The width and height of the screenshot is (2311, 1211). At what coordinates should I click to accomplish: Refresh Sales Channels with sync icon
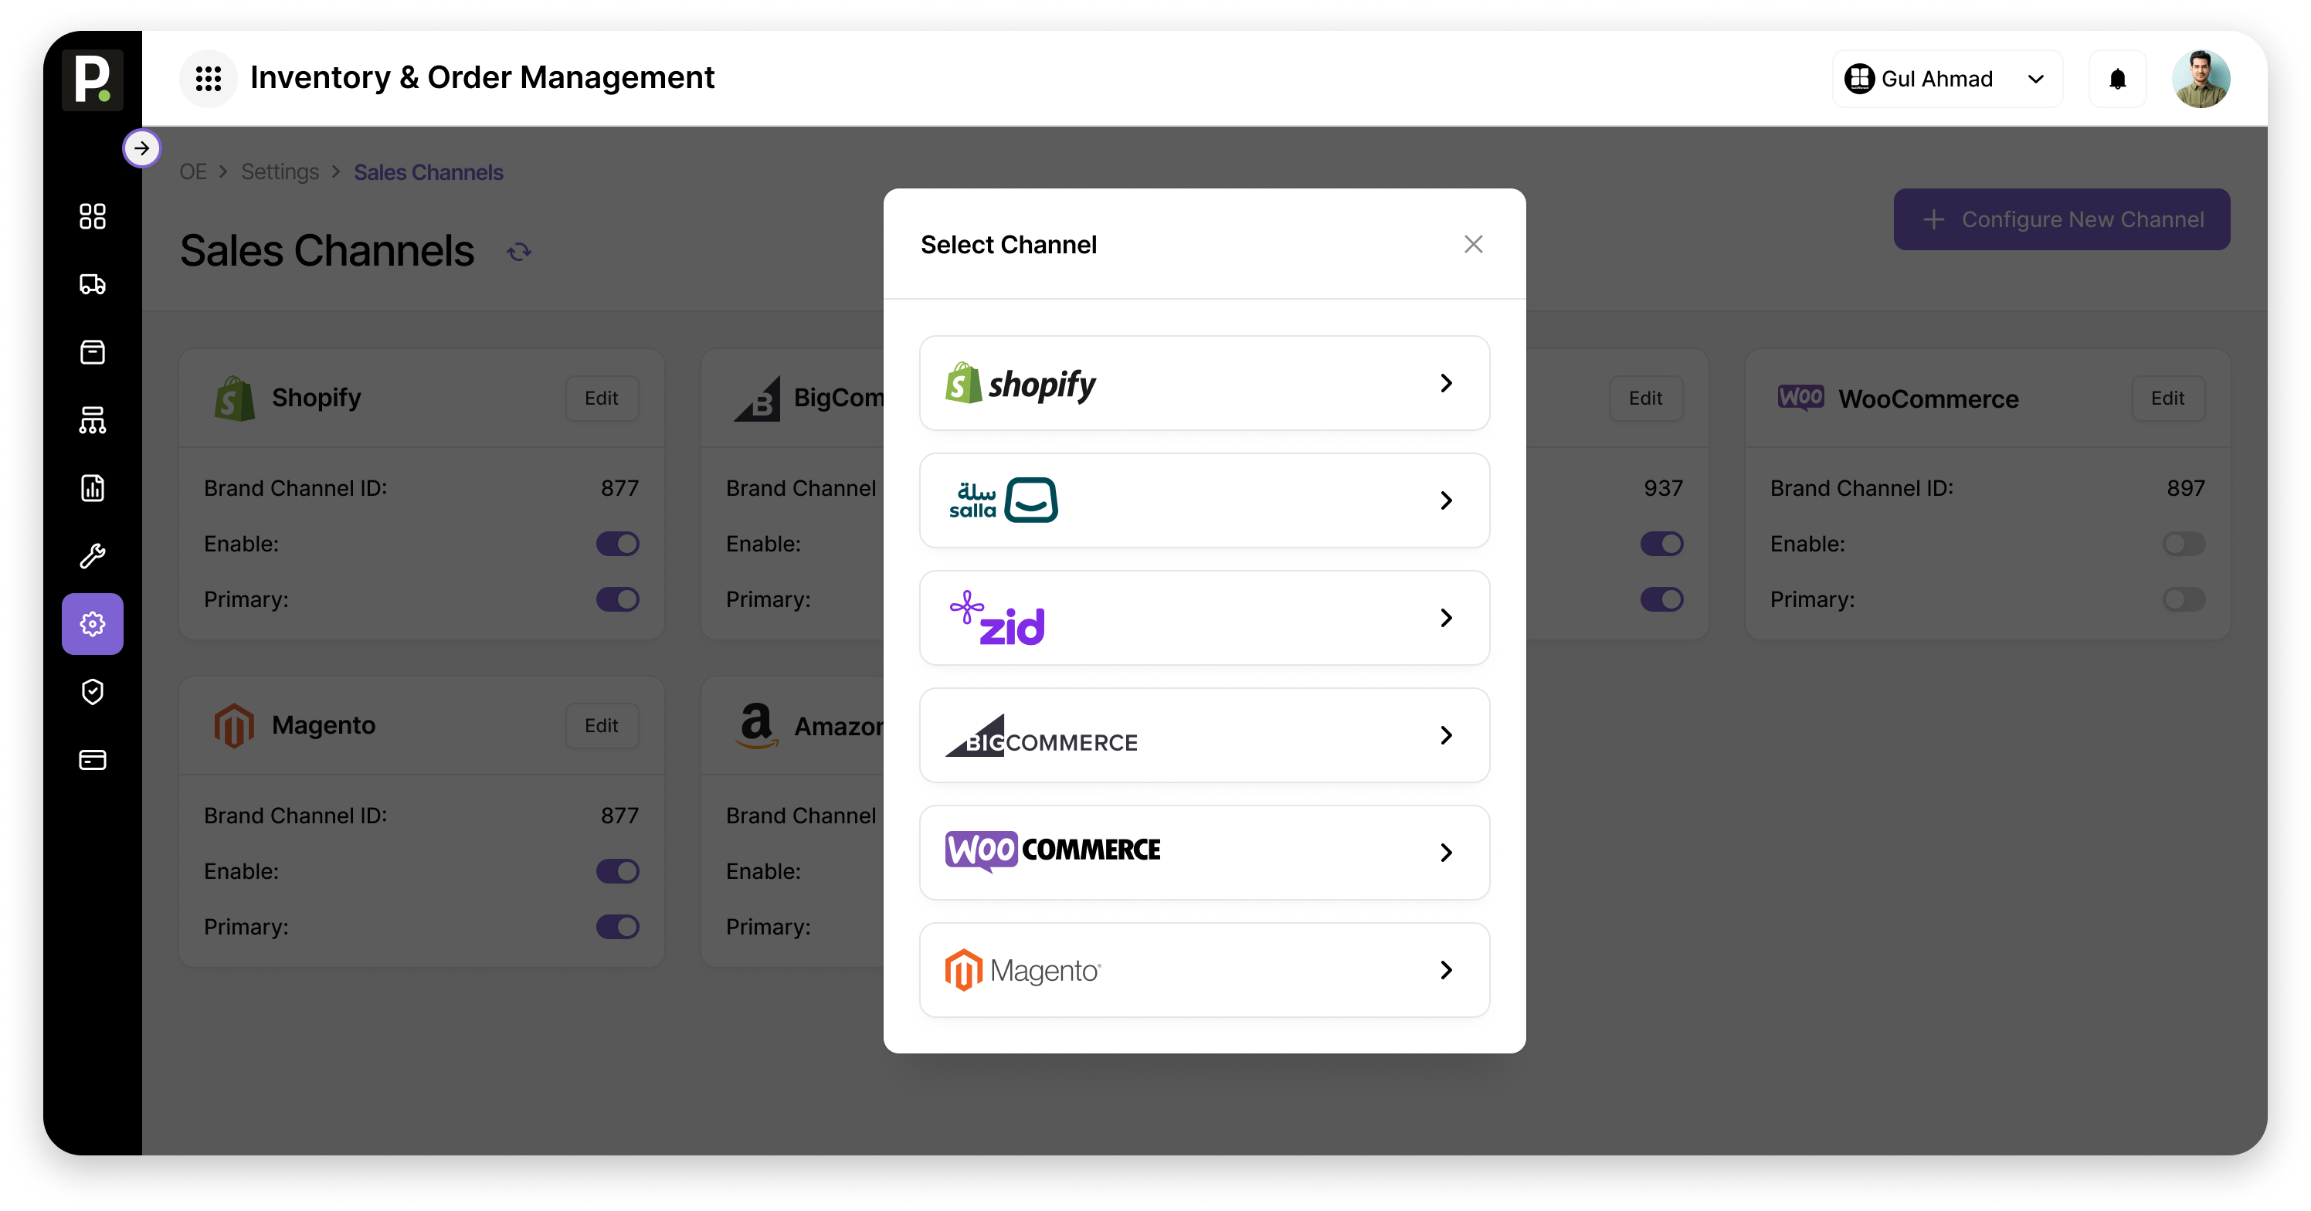click(518, 252)
